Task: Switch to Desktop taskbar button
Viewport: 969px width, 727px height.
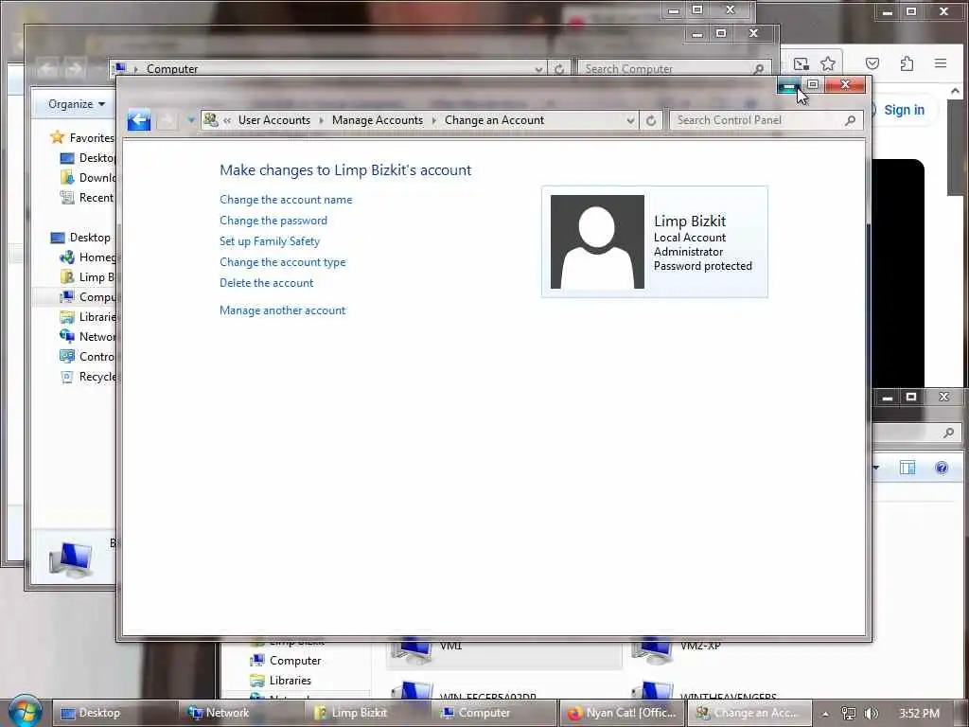Action: 114,713
